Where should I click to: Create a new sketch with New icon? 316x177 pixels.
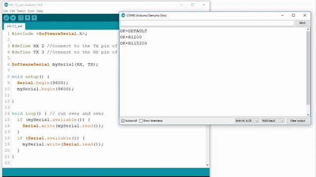pyautogui.click(x=21, y=18)
